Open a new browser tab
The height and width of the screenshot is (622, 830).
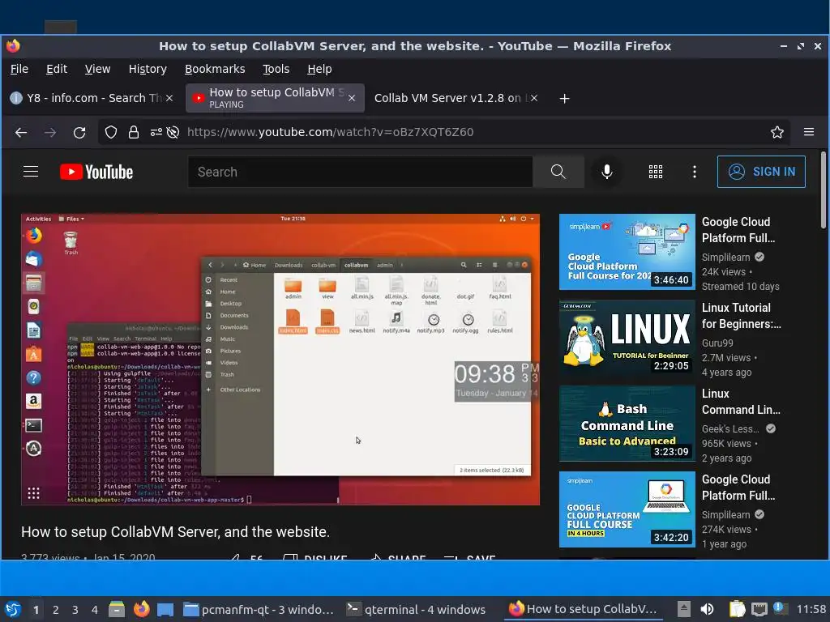tap(564, 98)
